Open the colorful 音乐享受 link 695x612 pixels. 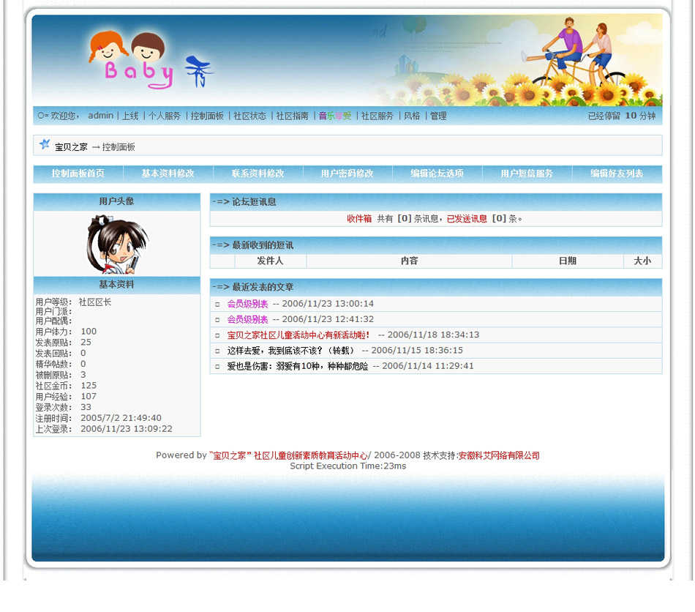[334, 116]
